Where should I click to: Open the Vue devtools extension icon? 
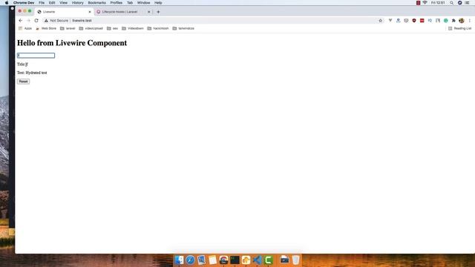(390, 21)
